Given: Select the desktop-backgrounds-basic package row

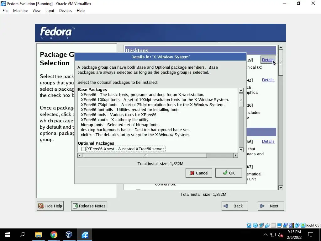Looking at the screenshot, I should (135, 130).
